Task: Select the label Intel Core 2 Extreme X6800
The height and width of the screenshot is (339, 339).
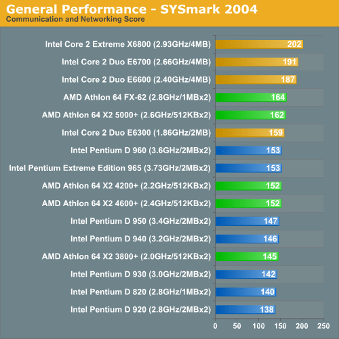Action: 128,44
